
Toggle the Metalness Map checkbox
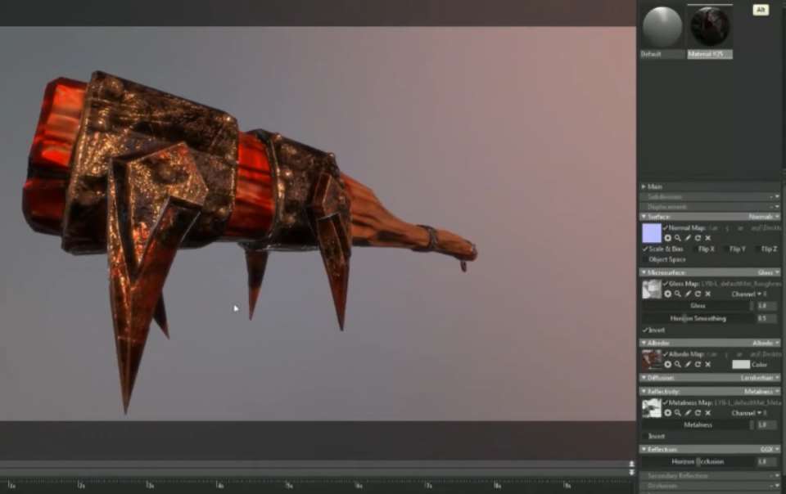click(666, 402)
